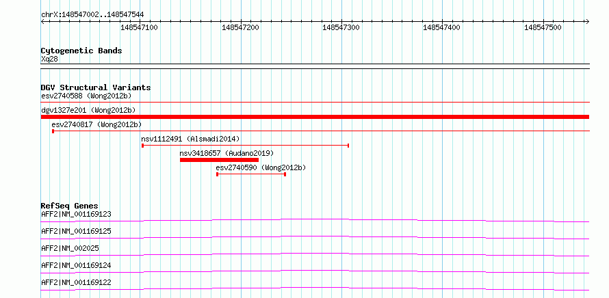609x298 pixels.
Task: Open transcript AFF2|NM_001169125 label
Action: coord(76,231)
